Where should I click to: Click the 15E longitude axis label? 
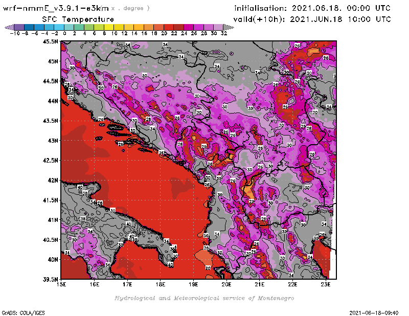pyautogui.click(x=61, y=284)
